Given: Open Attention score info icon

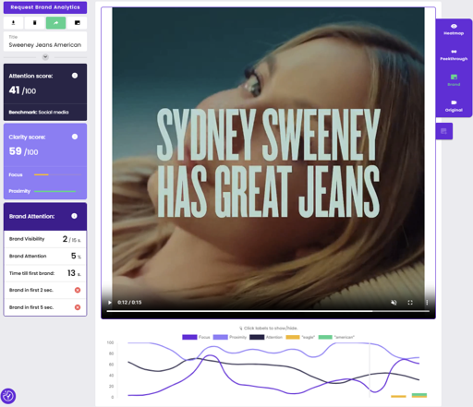Looking at the screenshot, I should coord(75,76).
